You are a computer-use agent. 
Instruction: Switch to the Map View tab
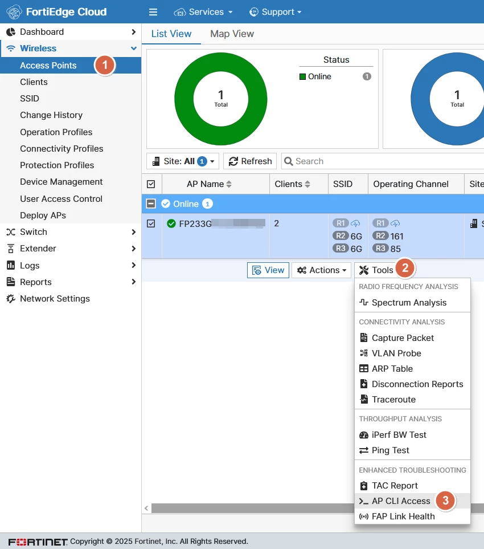click(x=232, y=34)
